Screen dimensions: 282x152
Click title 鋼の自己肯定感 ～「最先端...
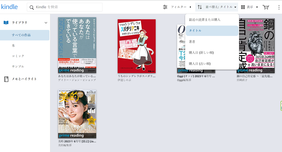pos(254,76)
